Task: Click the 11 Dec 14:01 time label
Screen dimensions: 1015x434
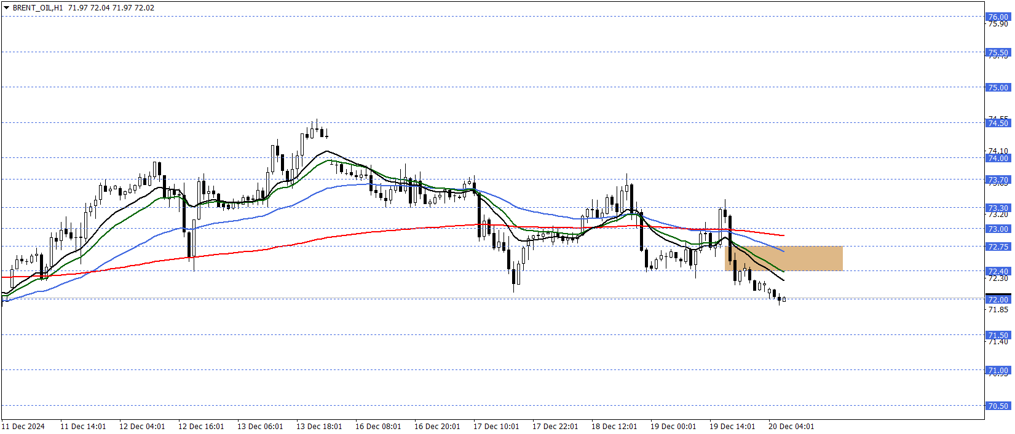Action: click(x=83, y=427)
